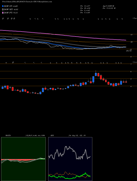This screenshot has width=137, height=181.
Task: Click the MACD (12,26,9) values text
Action: click(x=35, y=135)
